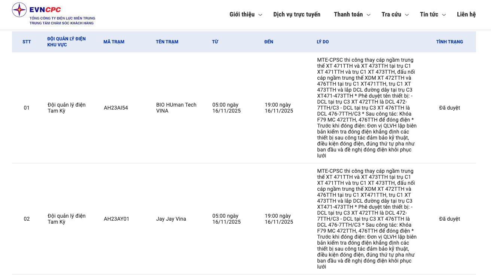The height and width of the screenshot is (276, 491).
Task: Click the EVNCPC brand name text
Action: [45, 10]
